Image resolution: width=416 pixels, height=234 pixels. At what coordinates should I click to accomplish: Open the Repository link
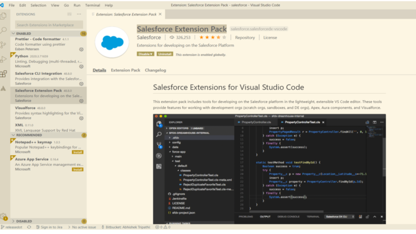point(245,37)
